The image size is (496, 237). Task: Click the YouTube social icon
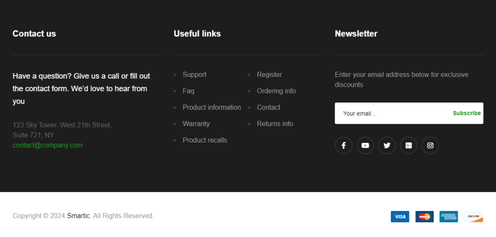point(365,145)
